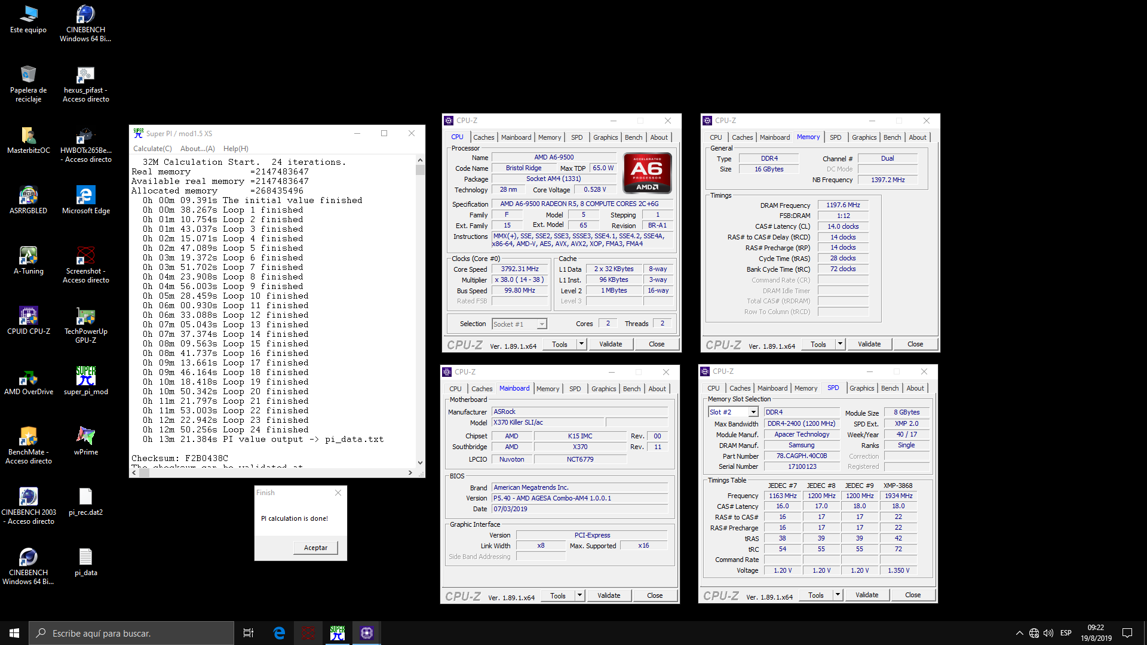The image size is (1147, 645).
Task: Open Screenshot shortcut desktop icon
Action: (85, 265)
